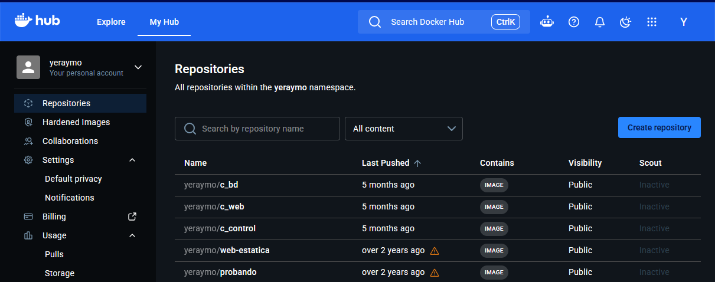This screenshot has width=715, height=282.
Task: Click the Last Pushed sort arrow icon
Action: [417, 163]
